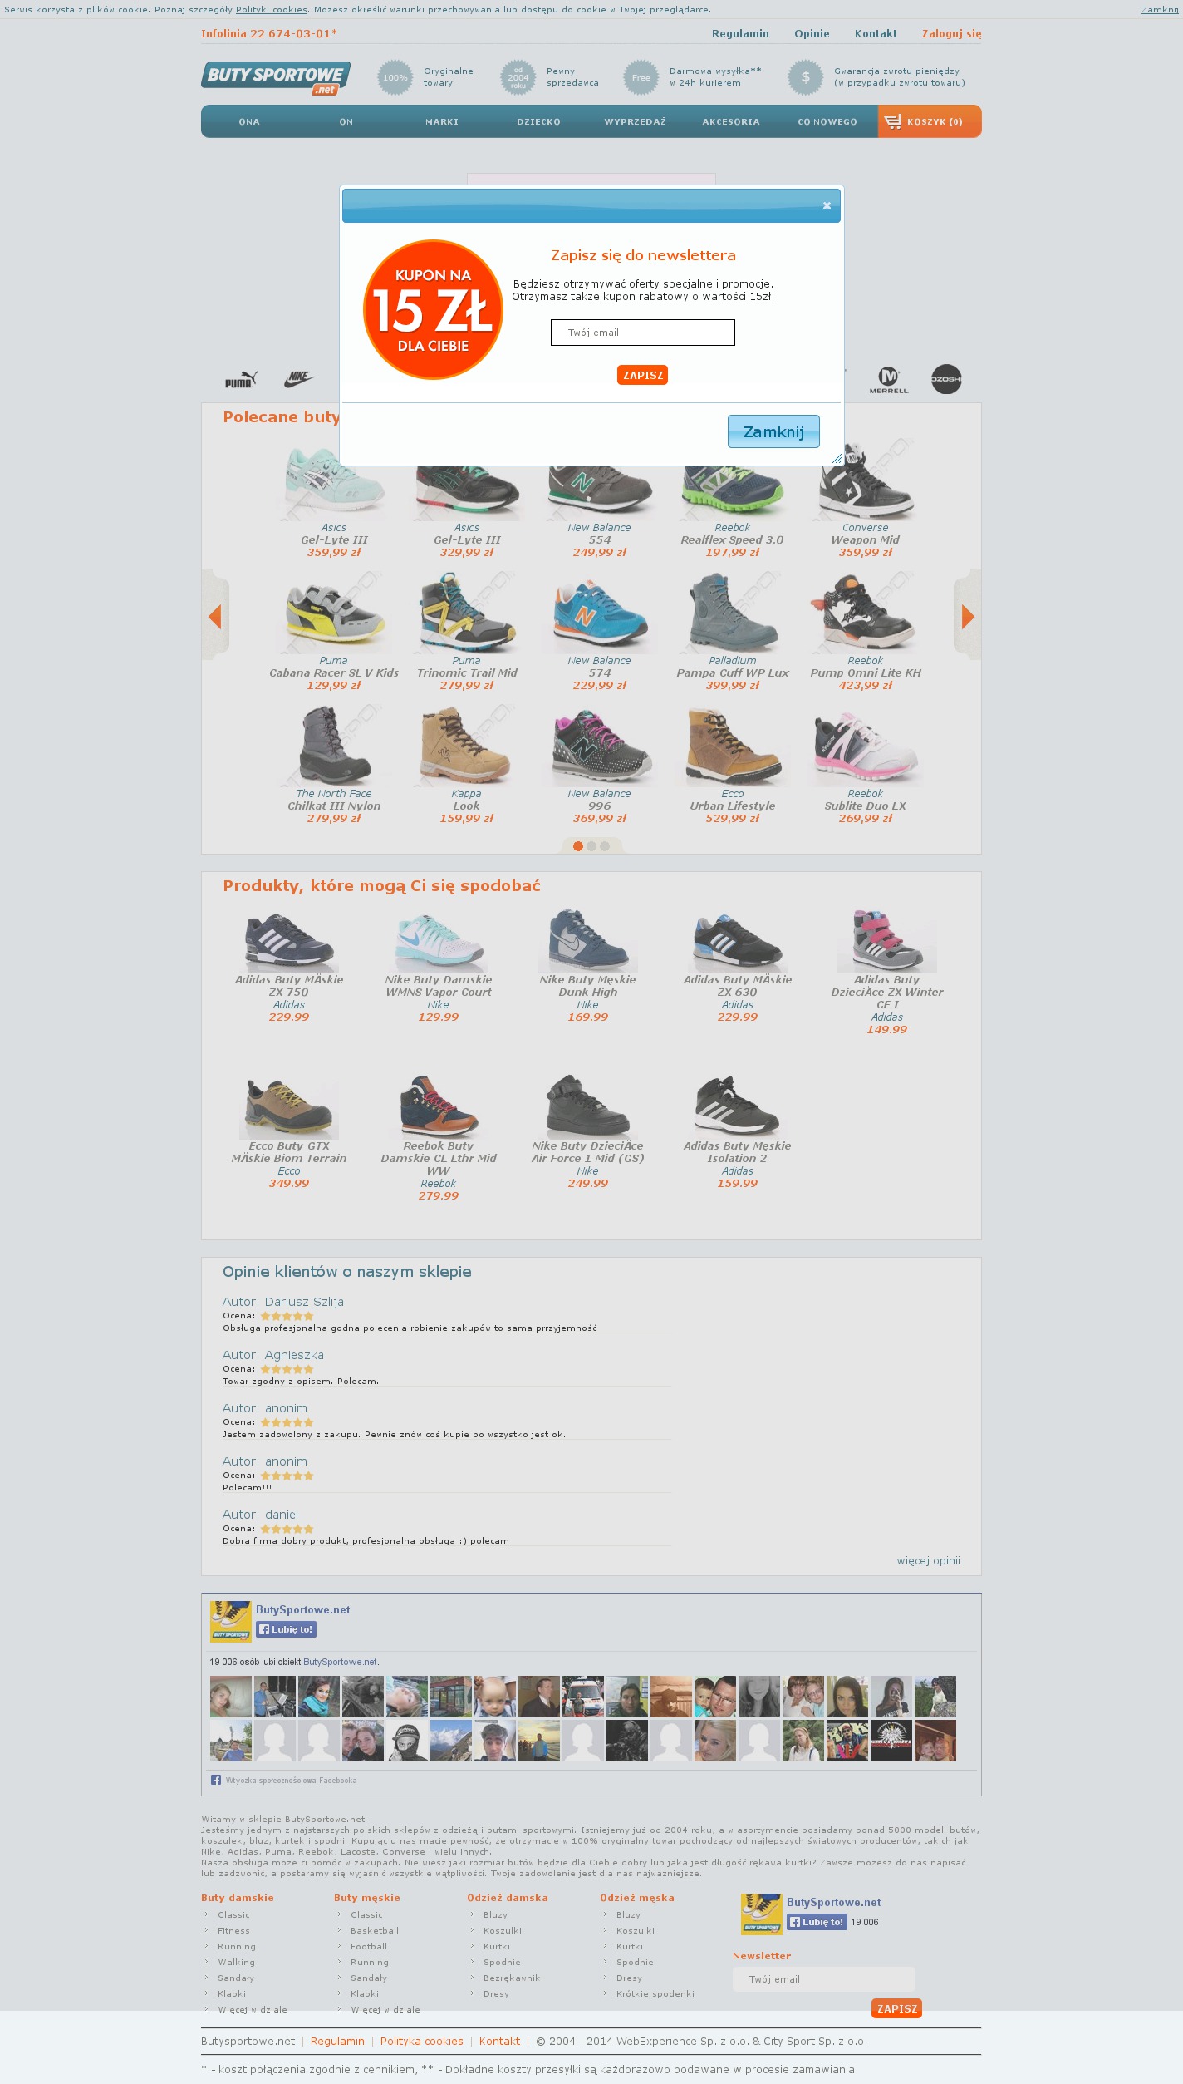Open the CO NOWEGO menu
1183x2084 pixels.
827,121
